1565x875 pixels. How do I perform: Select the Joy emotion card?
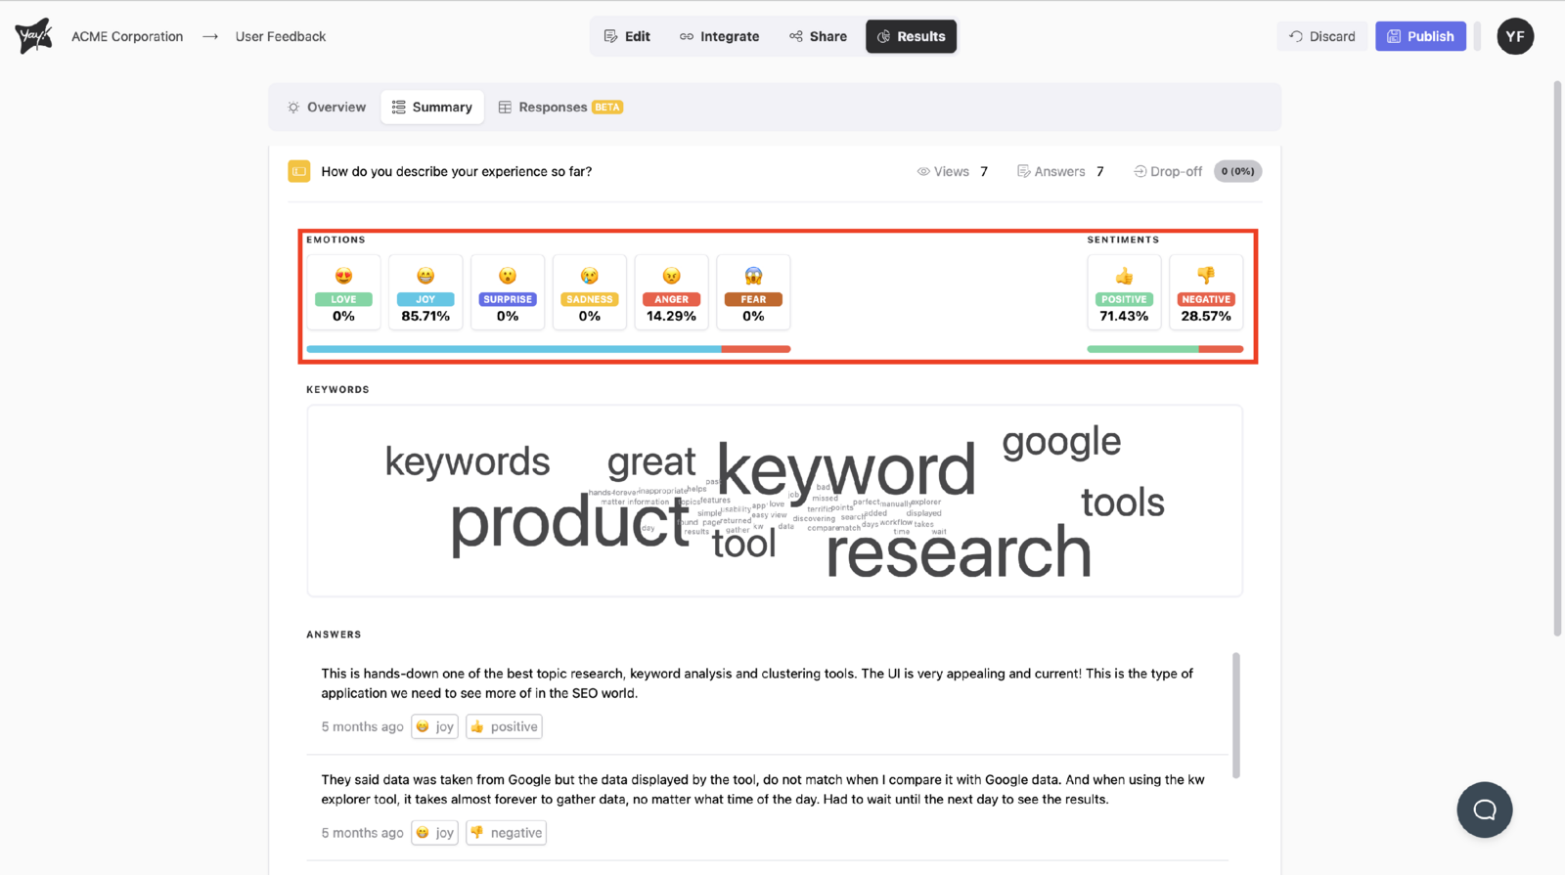425,292
